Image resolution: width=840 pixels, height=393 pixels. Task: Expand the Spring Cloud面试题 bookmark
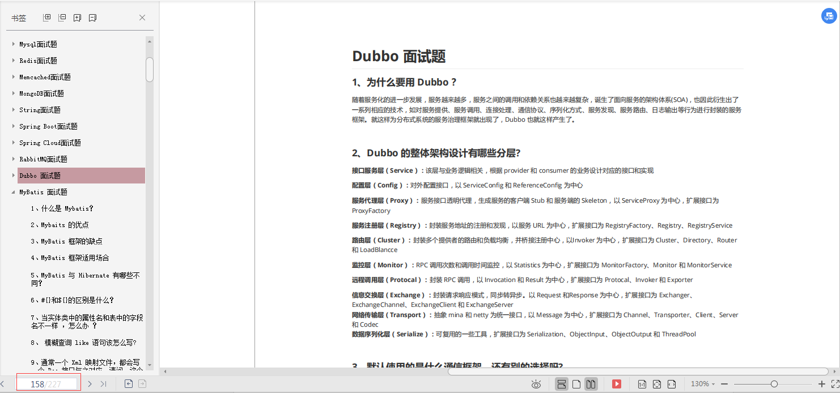(14, 143)
